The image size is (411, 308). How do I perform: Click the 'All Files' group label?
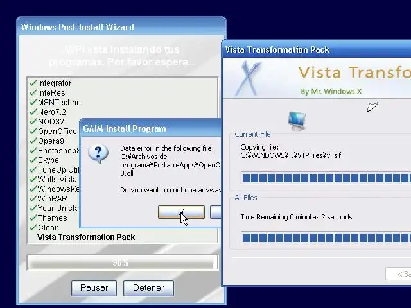point(245,198)
